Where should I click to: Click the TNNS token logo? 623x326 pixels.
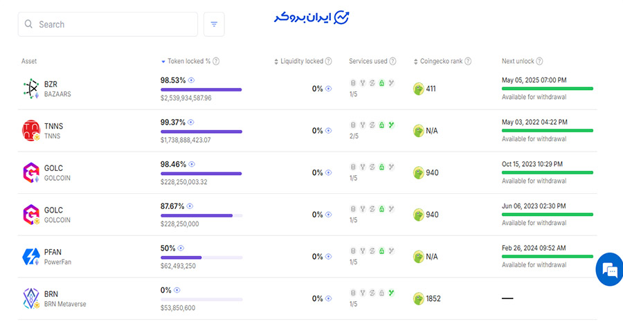[x=31, y=130]
